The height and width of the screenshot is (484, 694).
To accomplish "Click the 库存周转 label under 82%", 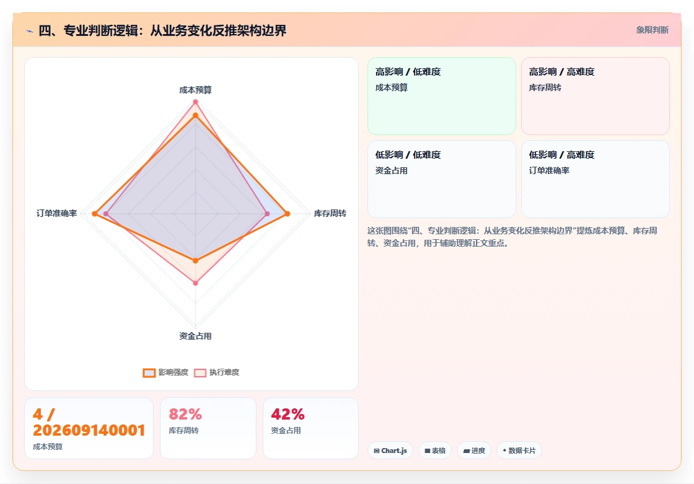I will [x=183, y=431].
